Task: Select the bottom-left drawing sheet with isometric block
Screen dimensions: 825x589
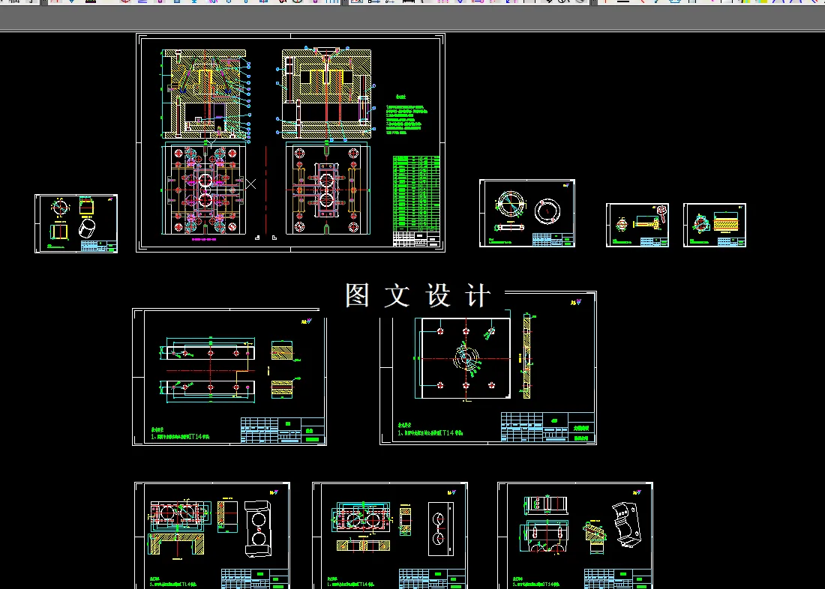Action: (x=212, y=535)
